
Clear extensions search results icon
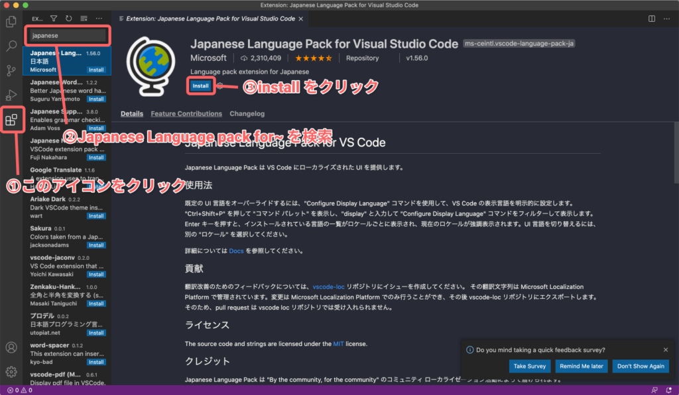click(x=84, y=19)
